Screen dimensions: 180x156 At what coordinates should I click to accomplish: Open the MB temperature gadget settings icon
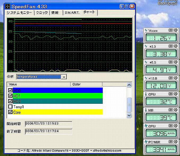pos(171,110)
